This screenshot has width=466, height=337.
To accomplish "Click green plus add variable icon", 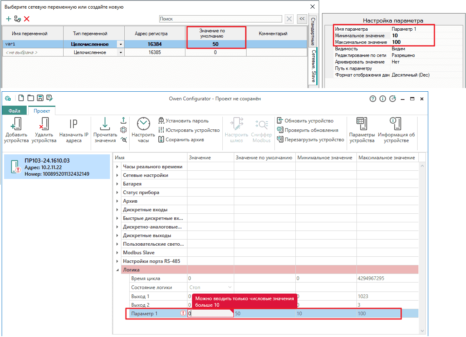I will 9,19.
